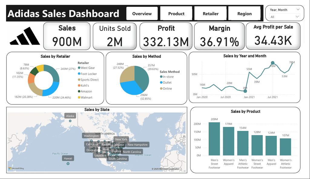Select the Hawaii bubble marker on map

pyautogui.click(x=68, y=164)
